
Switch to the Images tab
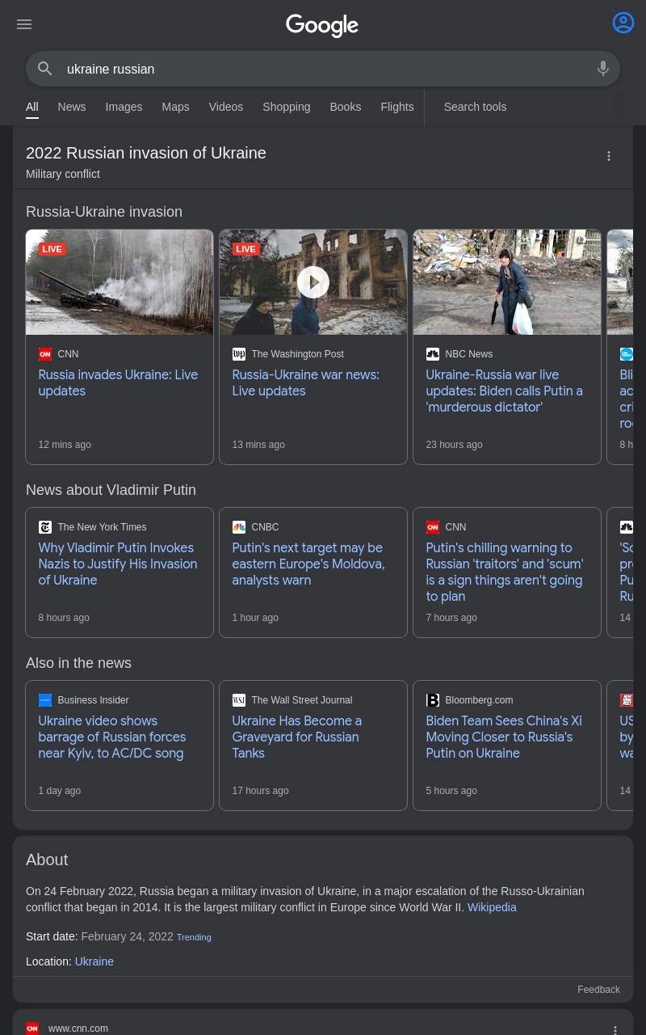[124, 107]
